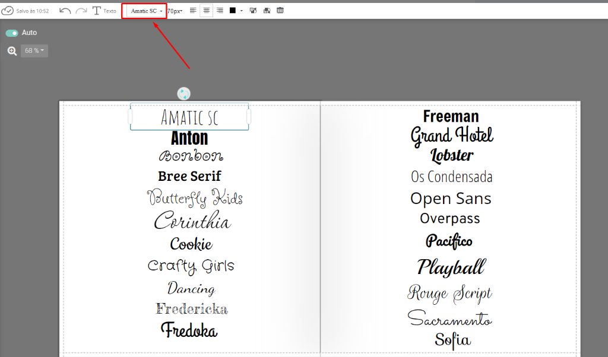Select the Lobster text

pos(452,155)
